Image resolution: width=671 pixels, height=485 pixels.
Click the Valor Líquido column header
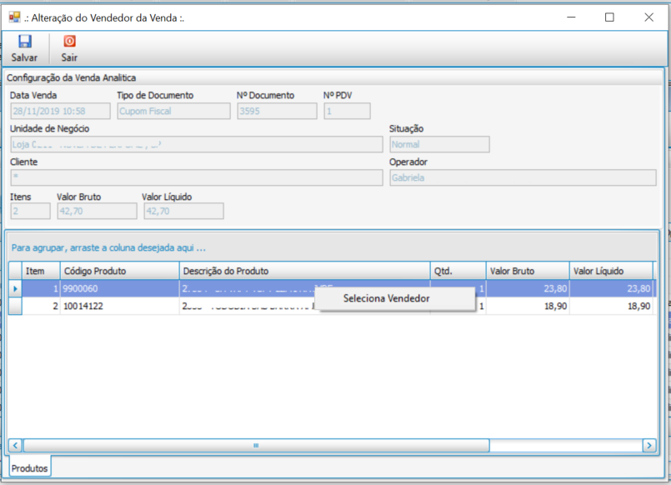[x=611, y=271]
